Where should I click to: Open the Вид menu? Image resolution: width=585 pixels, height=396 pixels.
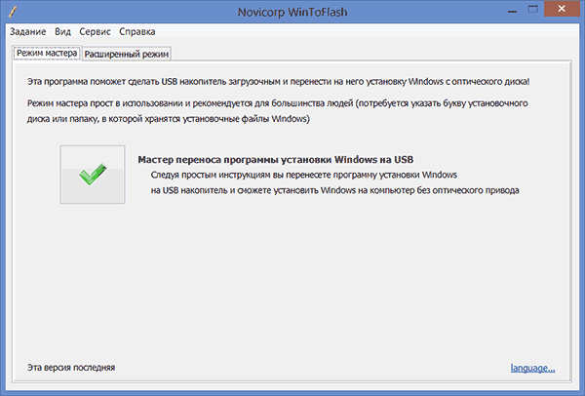click(62, 32)
